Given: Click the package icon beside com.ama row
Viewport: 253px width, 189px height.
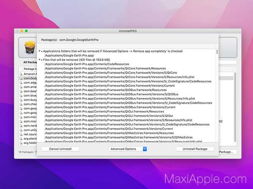Looking at the screenshot, I should [21, 87].
